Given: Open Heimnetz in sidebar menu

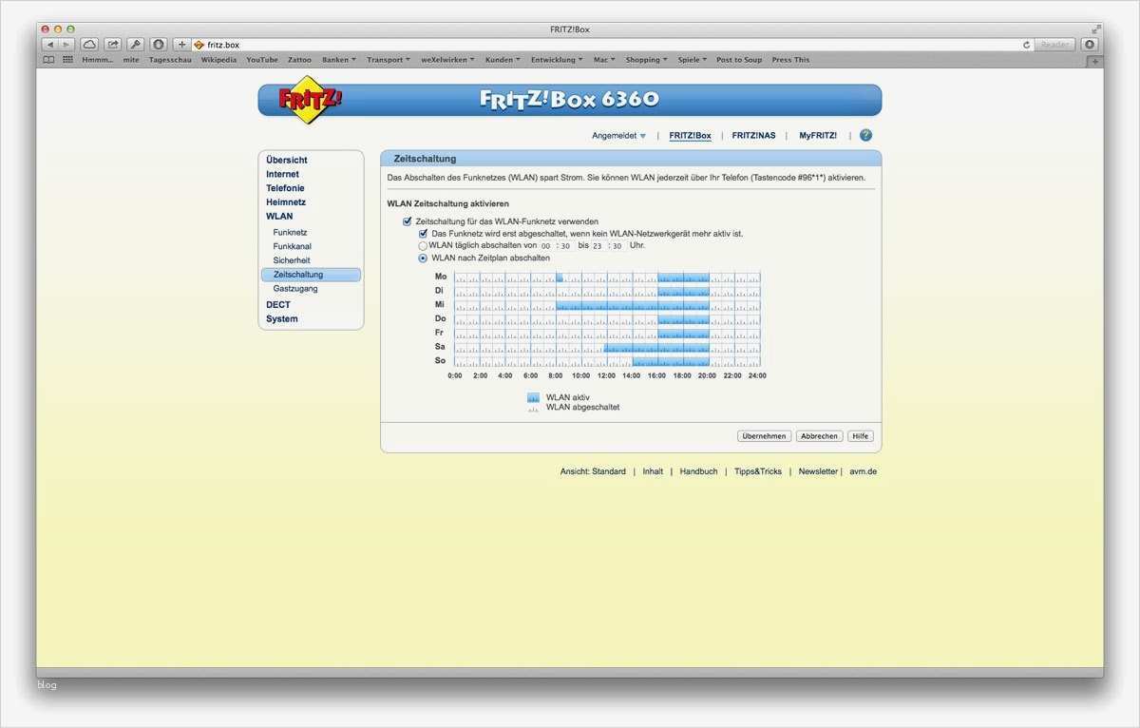Looking at the screenshot, I should pos(286,202).
